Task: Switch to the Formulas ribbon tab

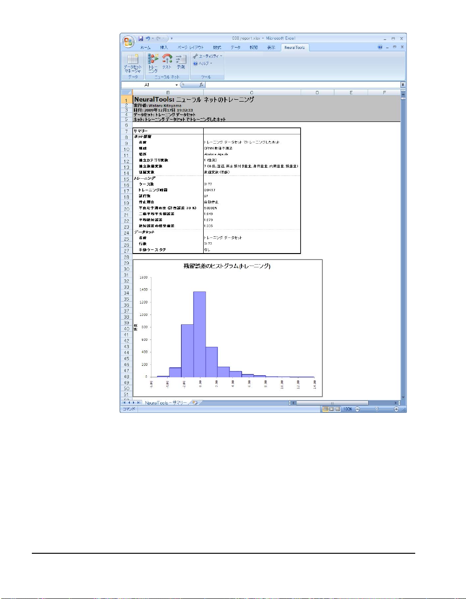Action: [217, 48]
